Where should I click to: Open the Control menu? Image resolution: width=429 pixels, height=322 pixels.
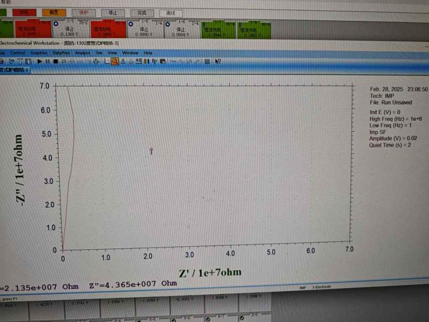pyautogui.click(x=18, y=53)
